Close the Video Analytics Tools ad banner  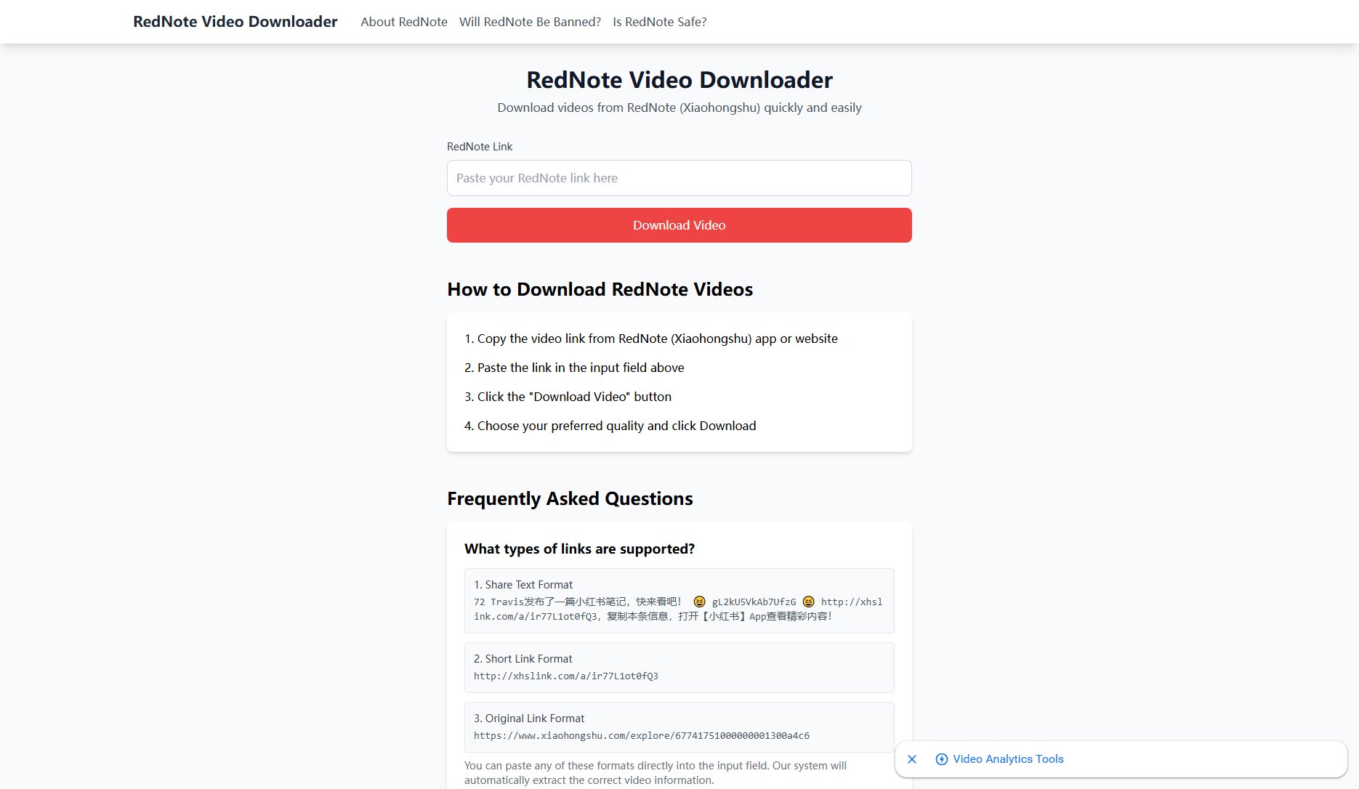coord(912,759)
